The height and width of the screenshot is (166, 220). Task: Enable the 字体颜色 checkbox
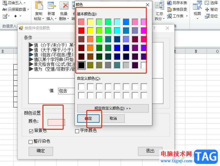pyautogui.click(x=77, y=131)
